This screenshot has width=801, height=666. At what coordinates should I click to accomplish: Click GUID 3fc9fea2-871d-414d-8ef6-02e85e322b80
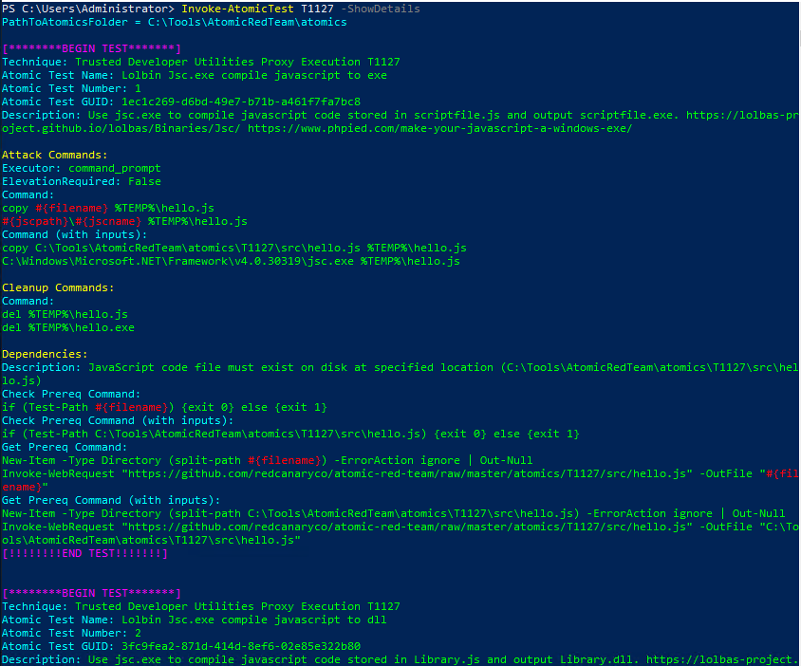[241, 646]
